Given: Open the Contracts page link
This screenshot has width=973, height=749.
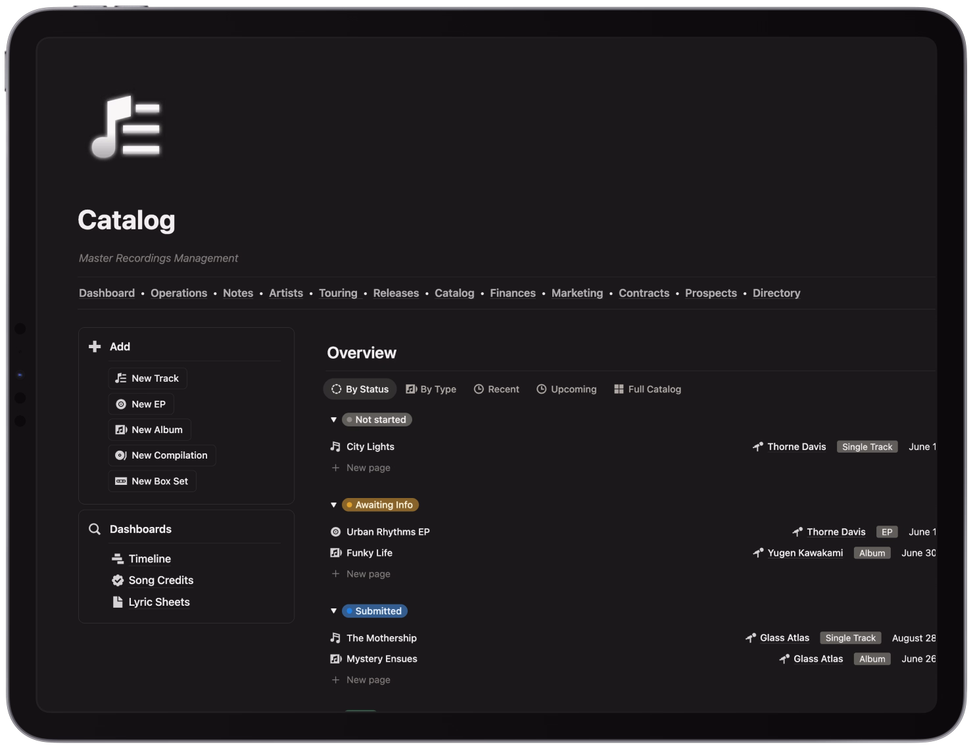Looking at the screenshot, I should [x=644, y=293].
